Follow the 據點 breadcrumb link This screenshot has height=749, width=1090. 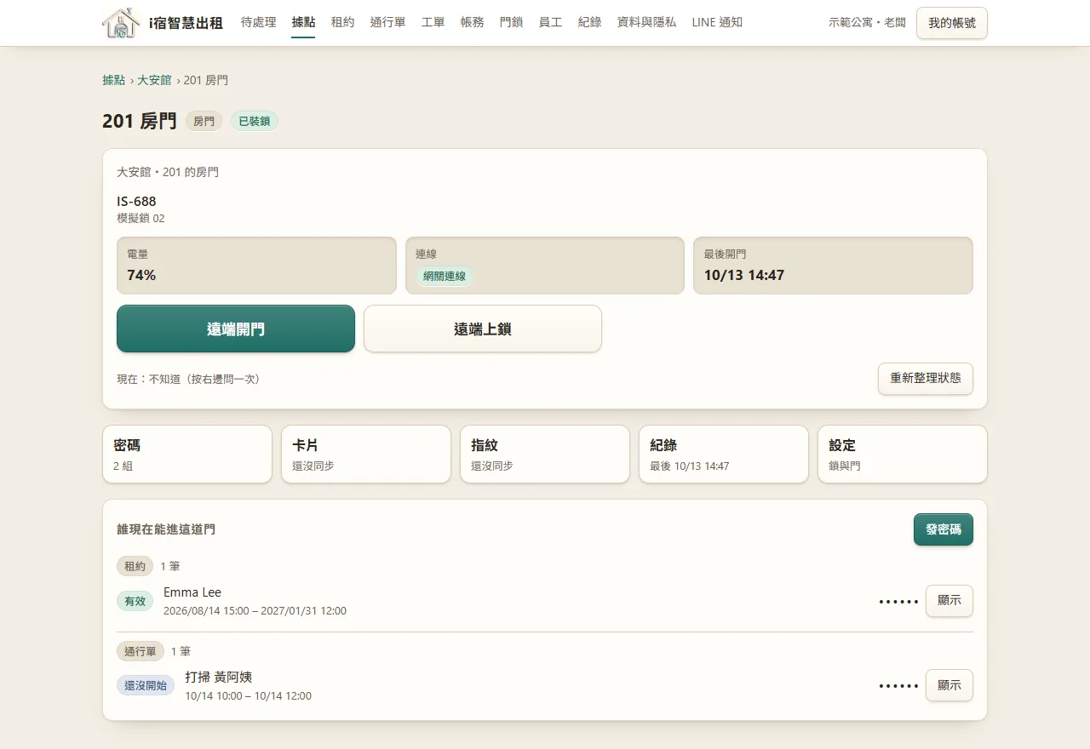tap(114, 80)
